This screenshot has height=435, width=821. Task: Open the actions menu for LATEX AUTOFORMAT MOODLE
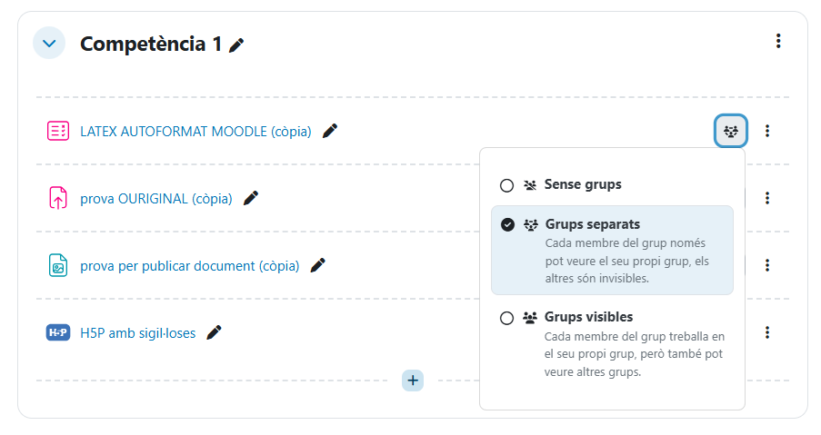click(767, 131)
